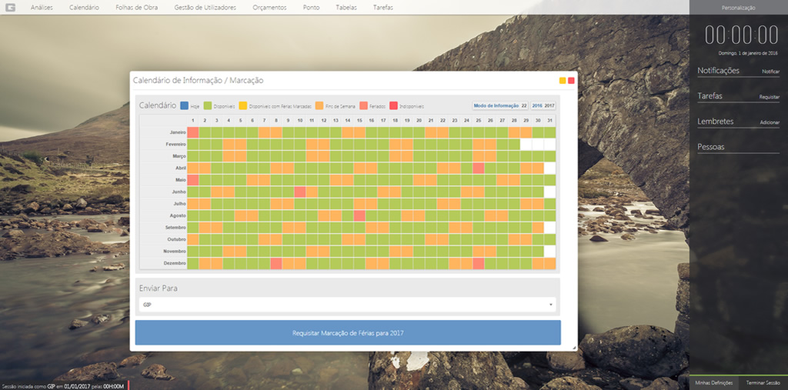Switch to the Minhas Definições tab
788x390 pixels.
[713, 382]
